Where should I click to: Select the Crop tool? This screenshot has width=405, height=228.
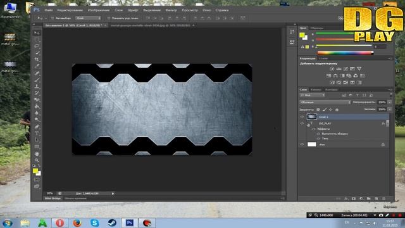click(37, 60)
